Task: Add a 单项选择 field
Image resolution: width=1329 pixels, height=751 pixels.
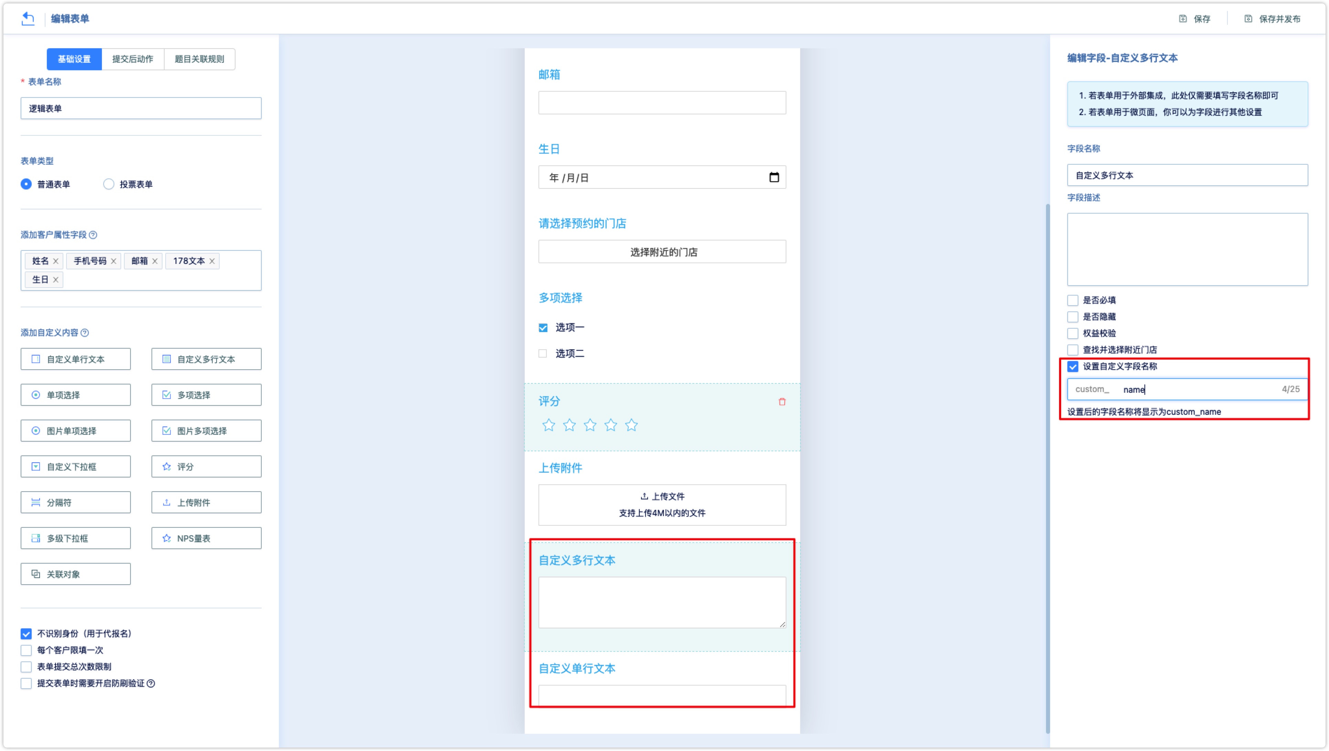Action: [x=76, y=395]
